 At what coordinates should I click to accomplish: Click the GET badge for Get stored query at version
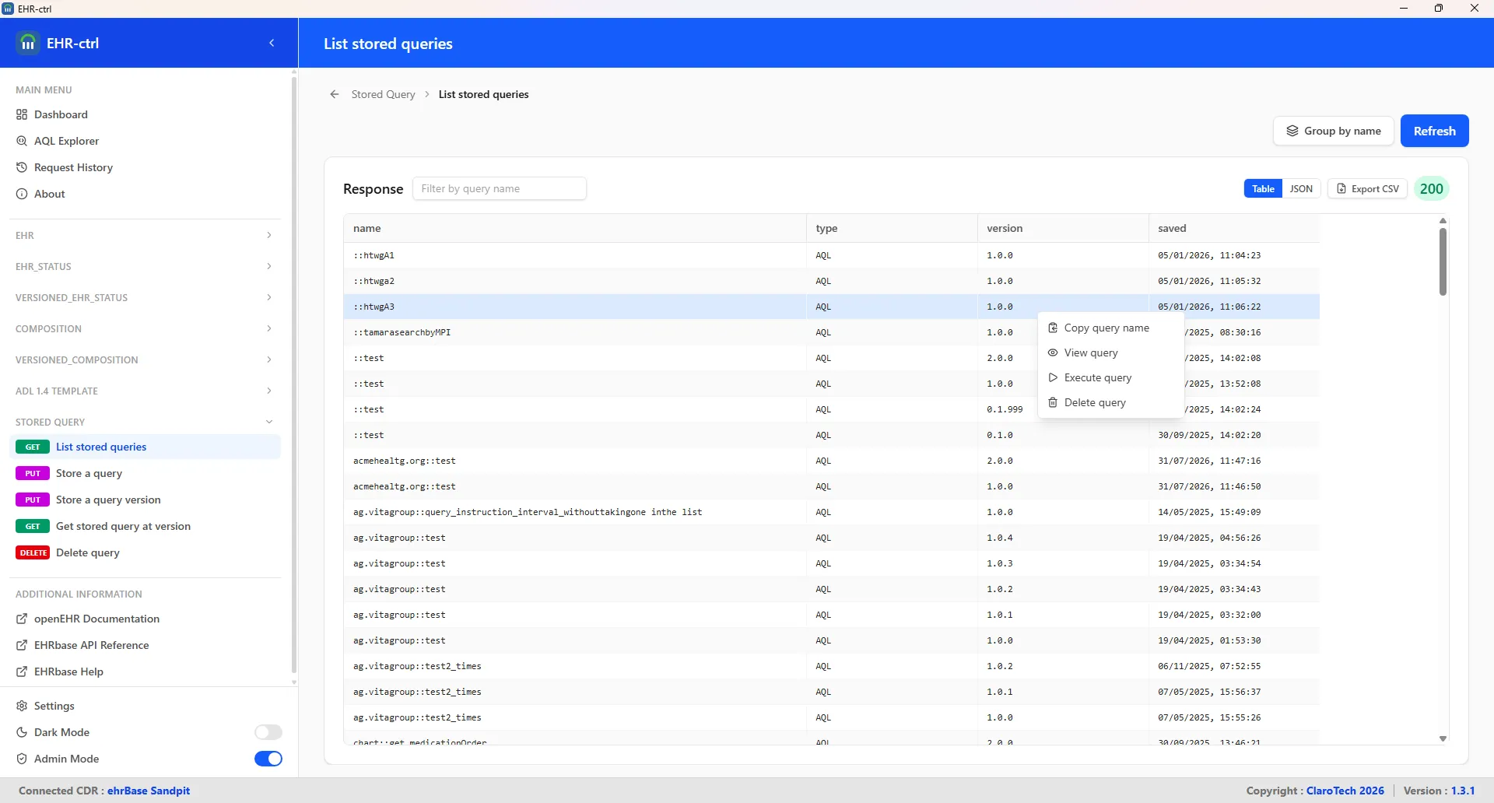33,526
